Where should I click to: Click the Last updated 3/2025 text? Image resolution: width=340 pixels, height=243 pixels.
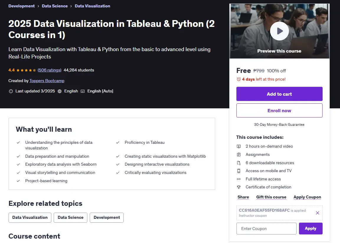pyautogui.click(x=35, y=91)
